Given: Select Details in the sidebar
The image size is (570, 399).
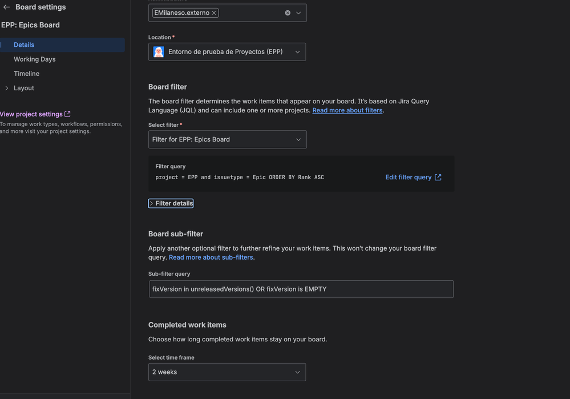Looking at the screenshot, I should click(24, 45).
